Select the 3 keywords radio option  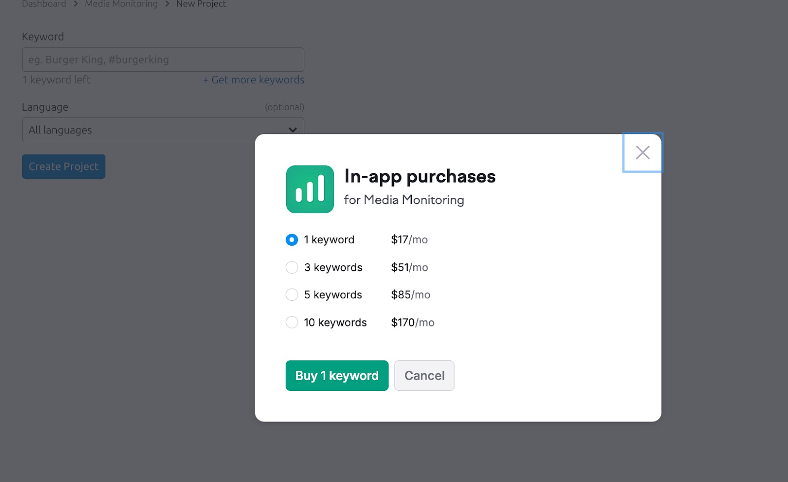pos(292,267)
